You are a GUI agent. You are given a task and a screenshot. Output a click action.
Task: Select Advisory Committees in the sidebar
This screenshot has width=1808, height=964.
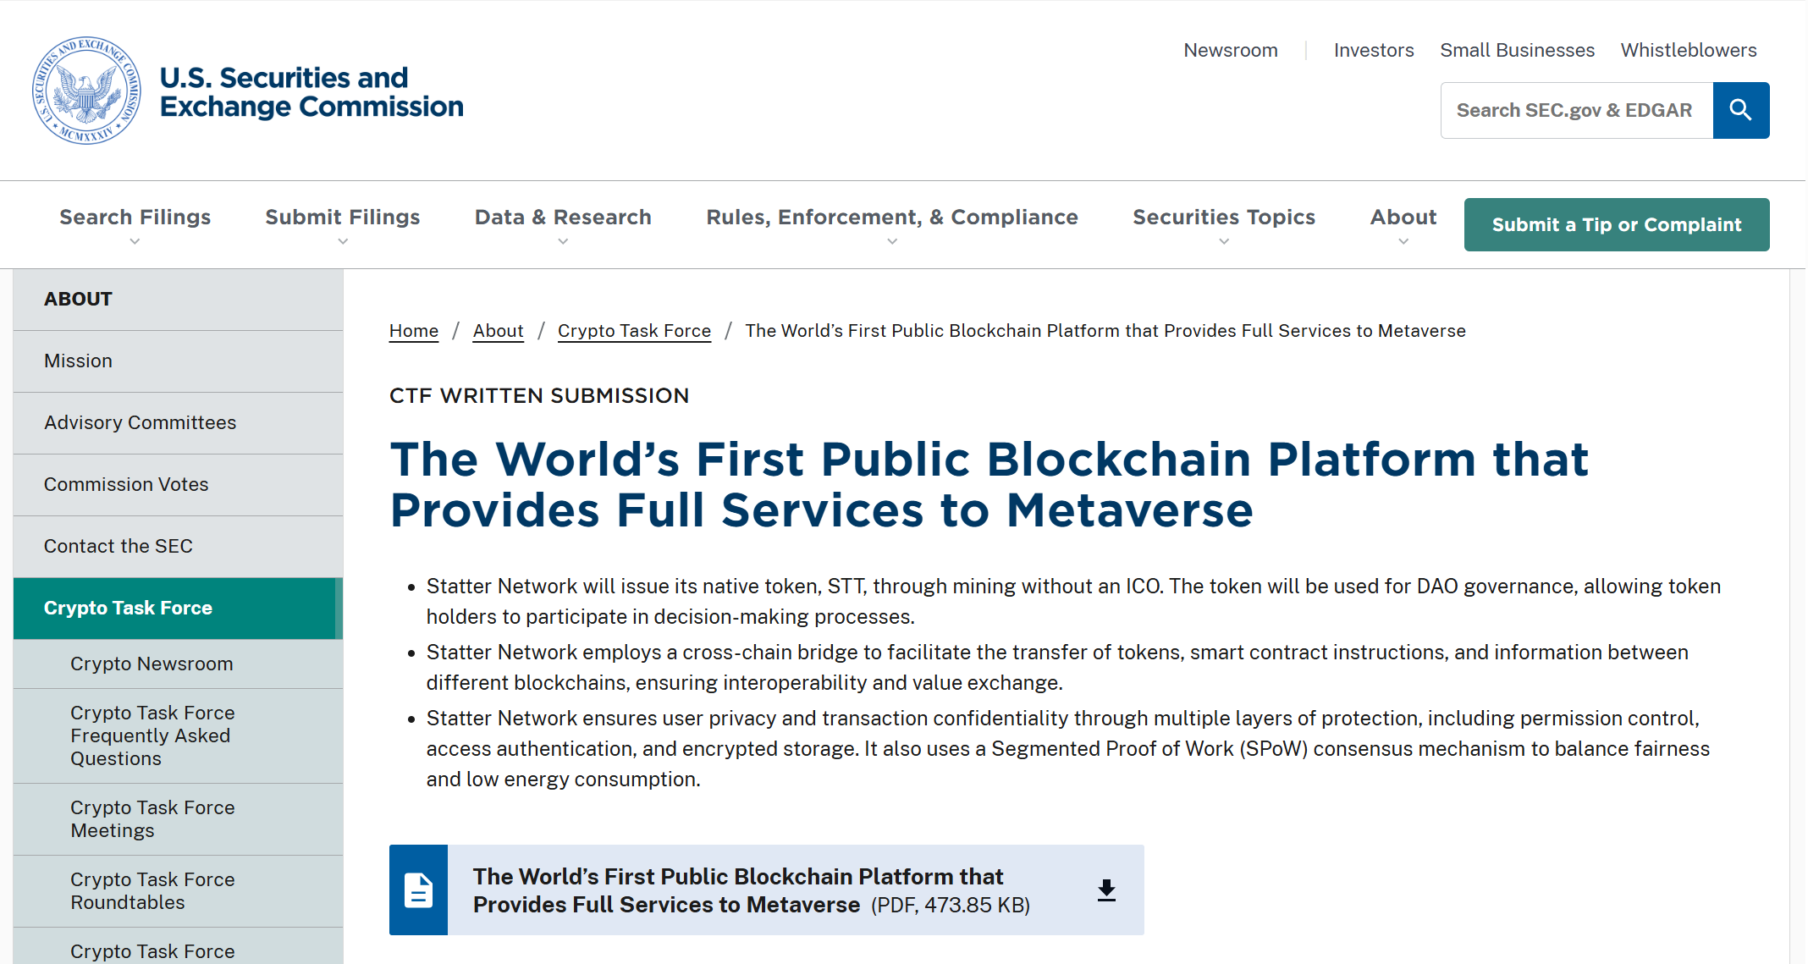(178, 423)
